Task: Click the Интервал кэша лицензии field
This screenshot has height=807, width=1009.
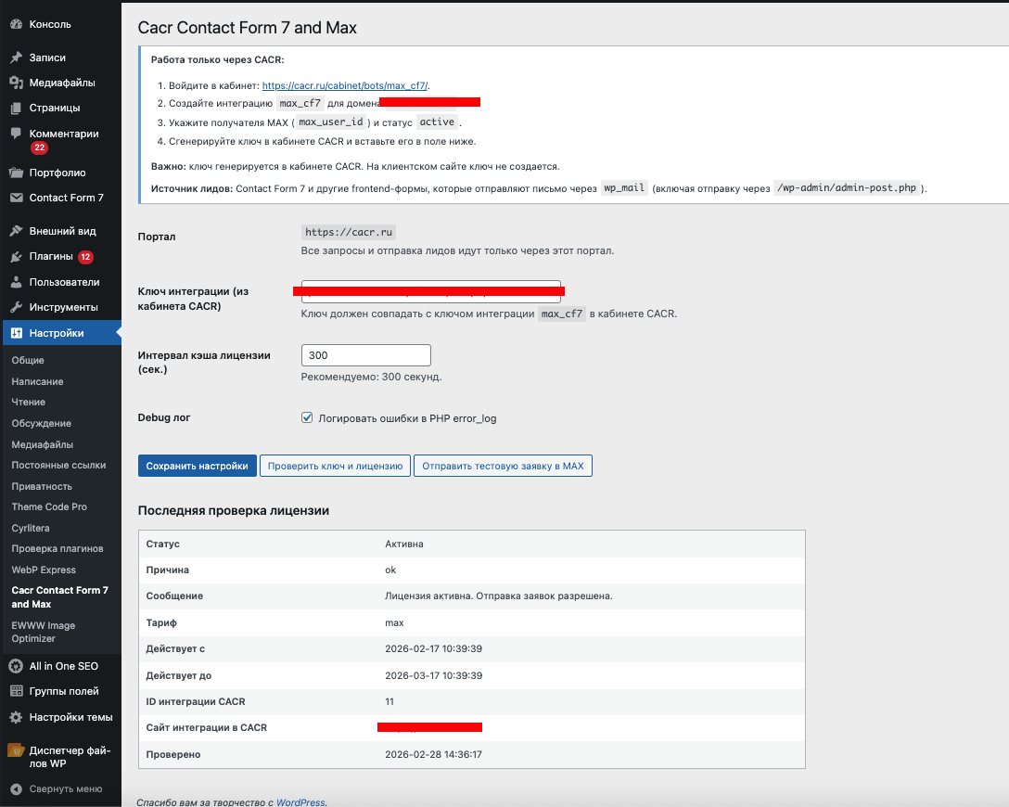Action: [365, 355]
